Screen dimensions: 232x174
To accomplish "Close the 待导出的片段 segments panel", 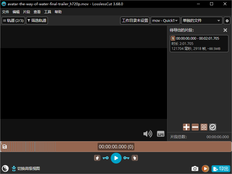I will (225, 30).
